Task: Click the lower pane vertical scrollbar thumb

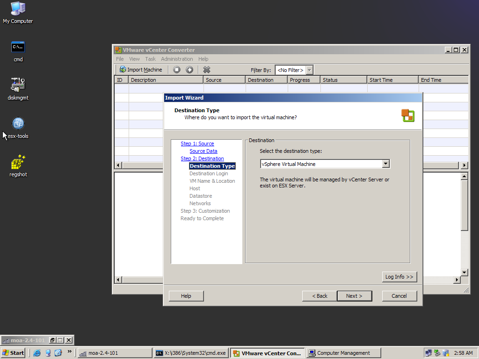Action: (464, 206)
